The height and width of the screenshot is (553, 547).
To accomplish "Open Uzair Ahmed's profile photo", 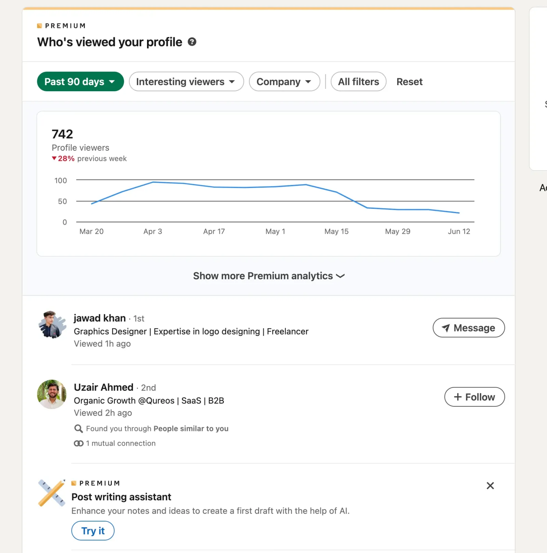I will 52,394.
